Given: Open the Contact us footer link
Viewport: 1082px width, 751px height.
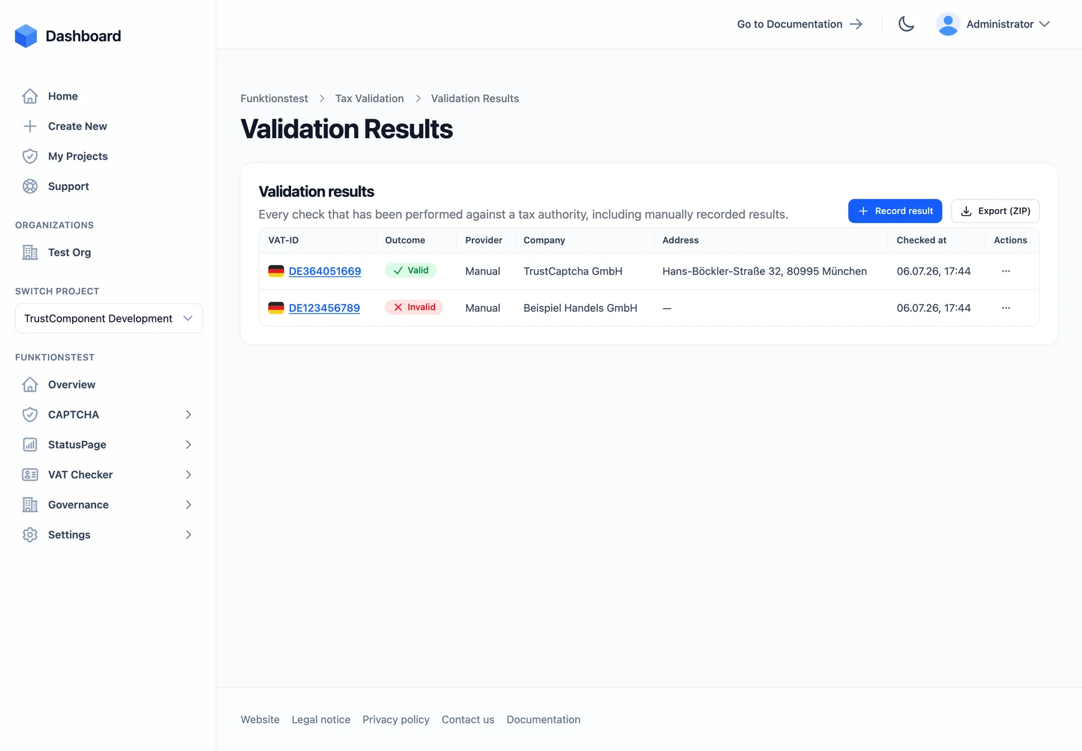Looking at the screenshot, I should coord(468,720).
